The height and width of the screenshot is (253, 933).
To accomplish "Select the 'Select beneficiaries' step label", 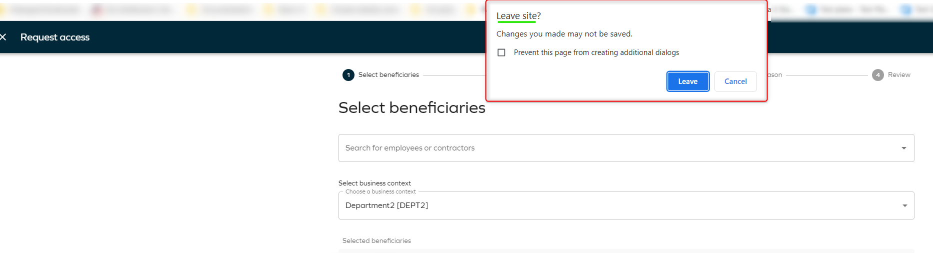I will click(388, 75).
